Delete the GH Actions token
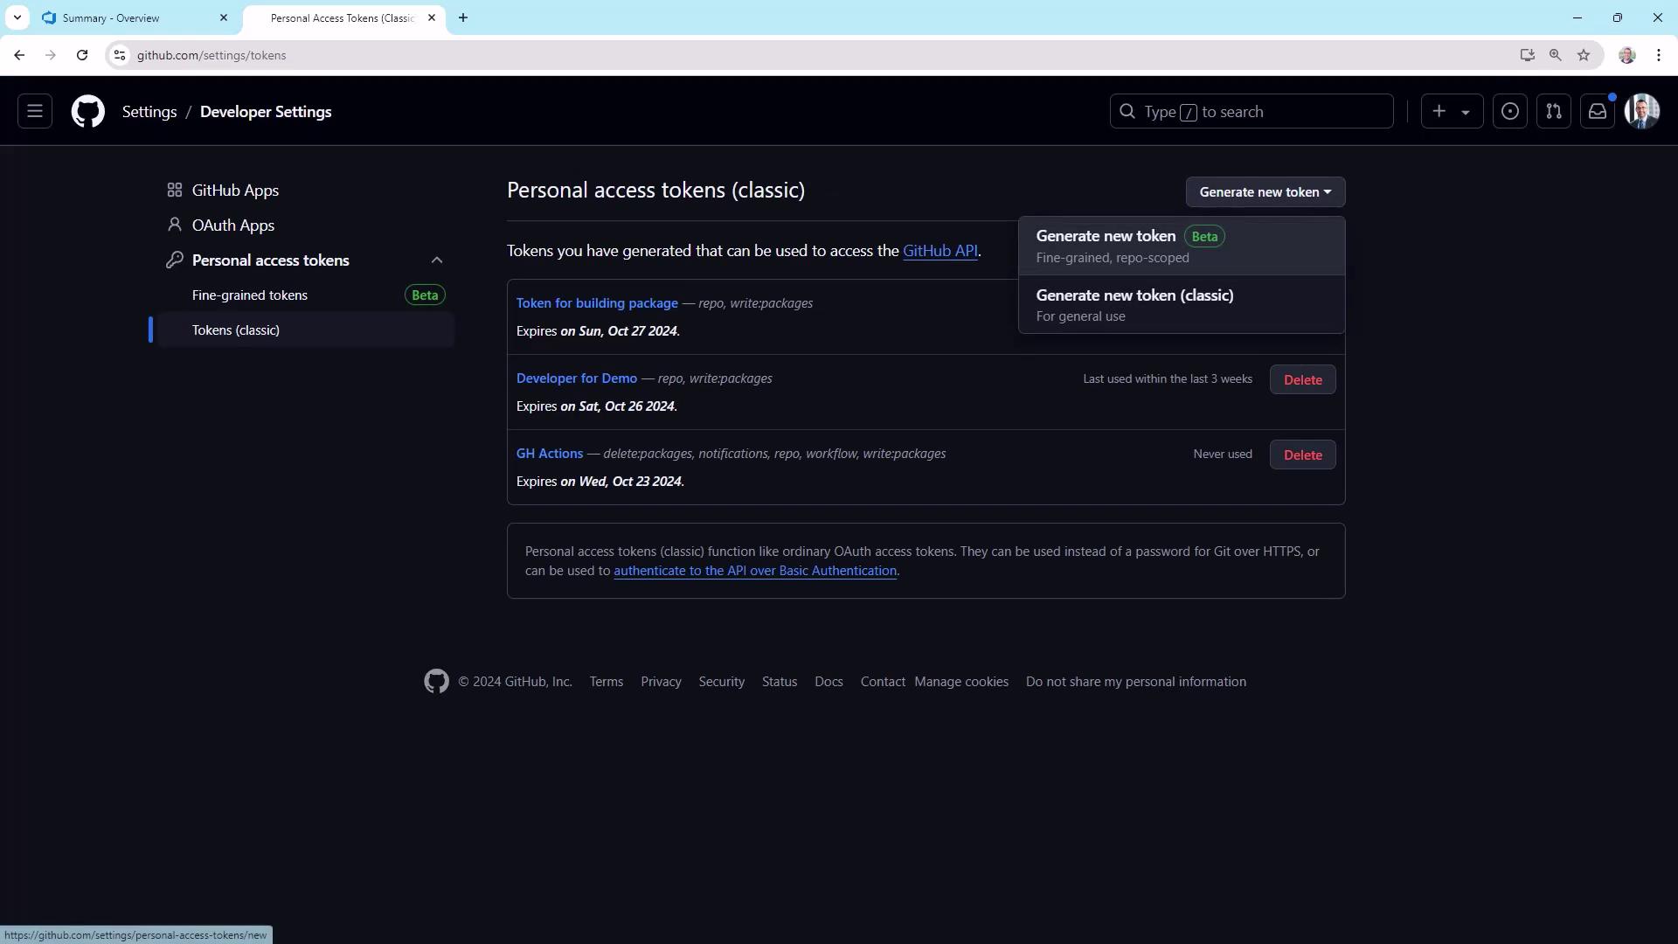Screen dimensions: 1678x944 (1302, 455)
